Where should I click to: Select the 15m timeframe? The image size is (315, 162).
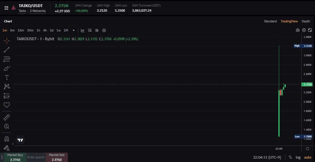[x=21, y=30]
